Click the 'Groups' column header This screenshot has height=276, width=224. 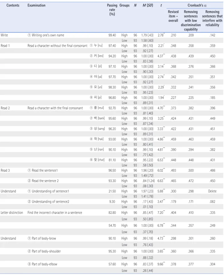tap(124, 5)
